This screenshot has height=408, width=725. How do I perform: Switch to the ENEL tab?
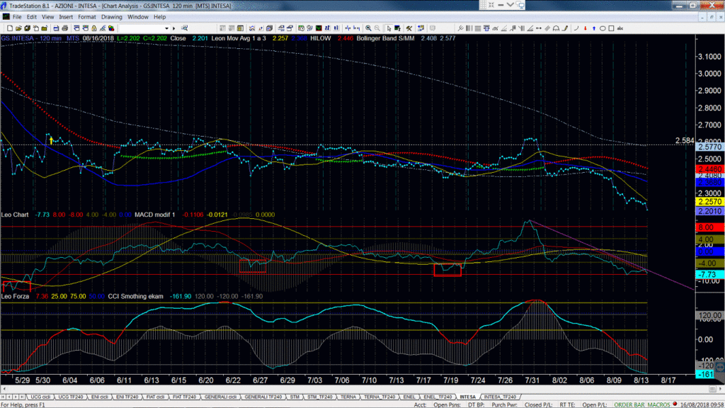(x=409, y=397)
